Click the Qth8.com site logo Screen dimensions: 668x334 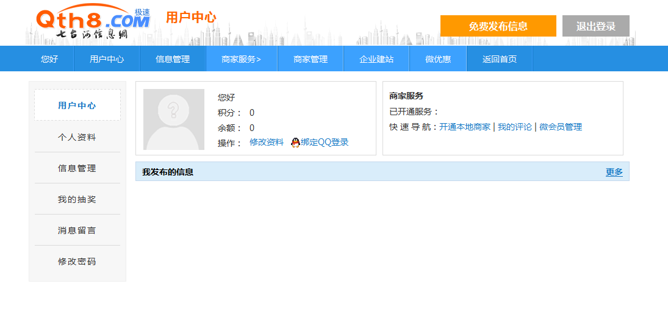point(93,23)
